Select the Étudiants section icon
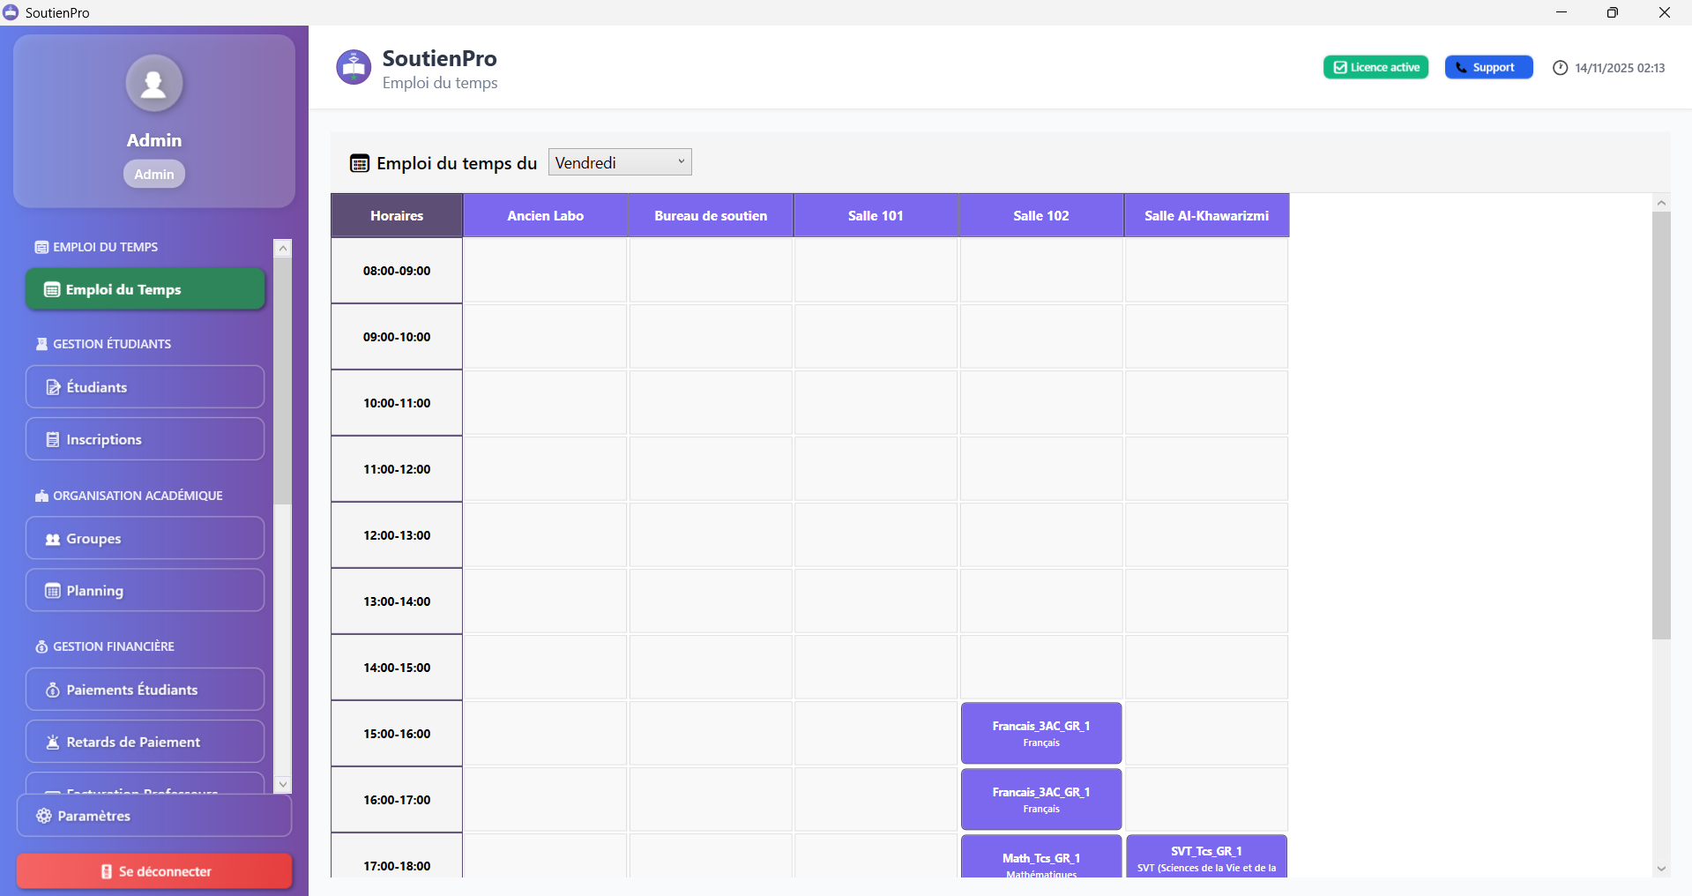The height and width of the screenshot is (896, 1692). click(51, 386)
